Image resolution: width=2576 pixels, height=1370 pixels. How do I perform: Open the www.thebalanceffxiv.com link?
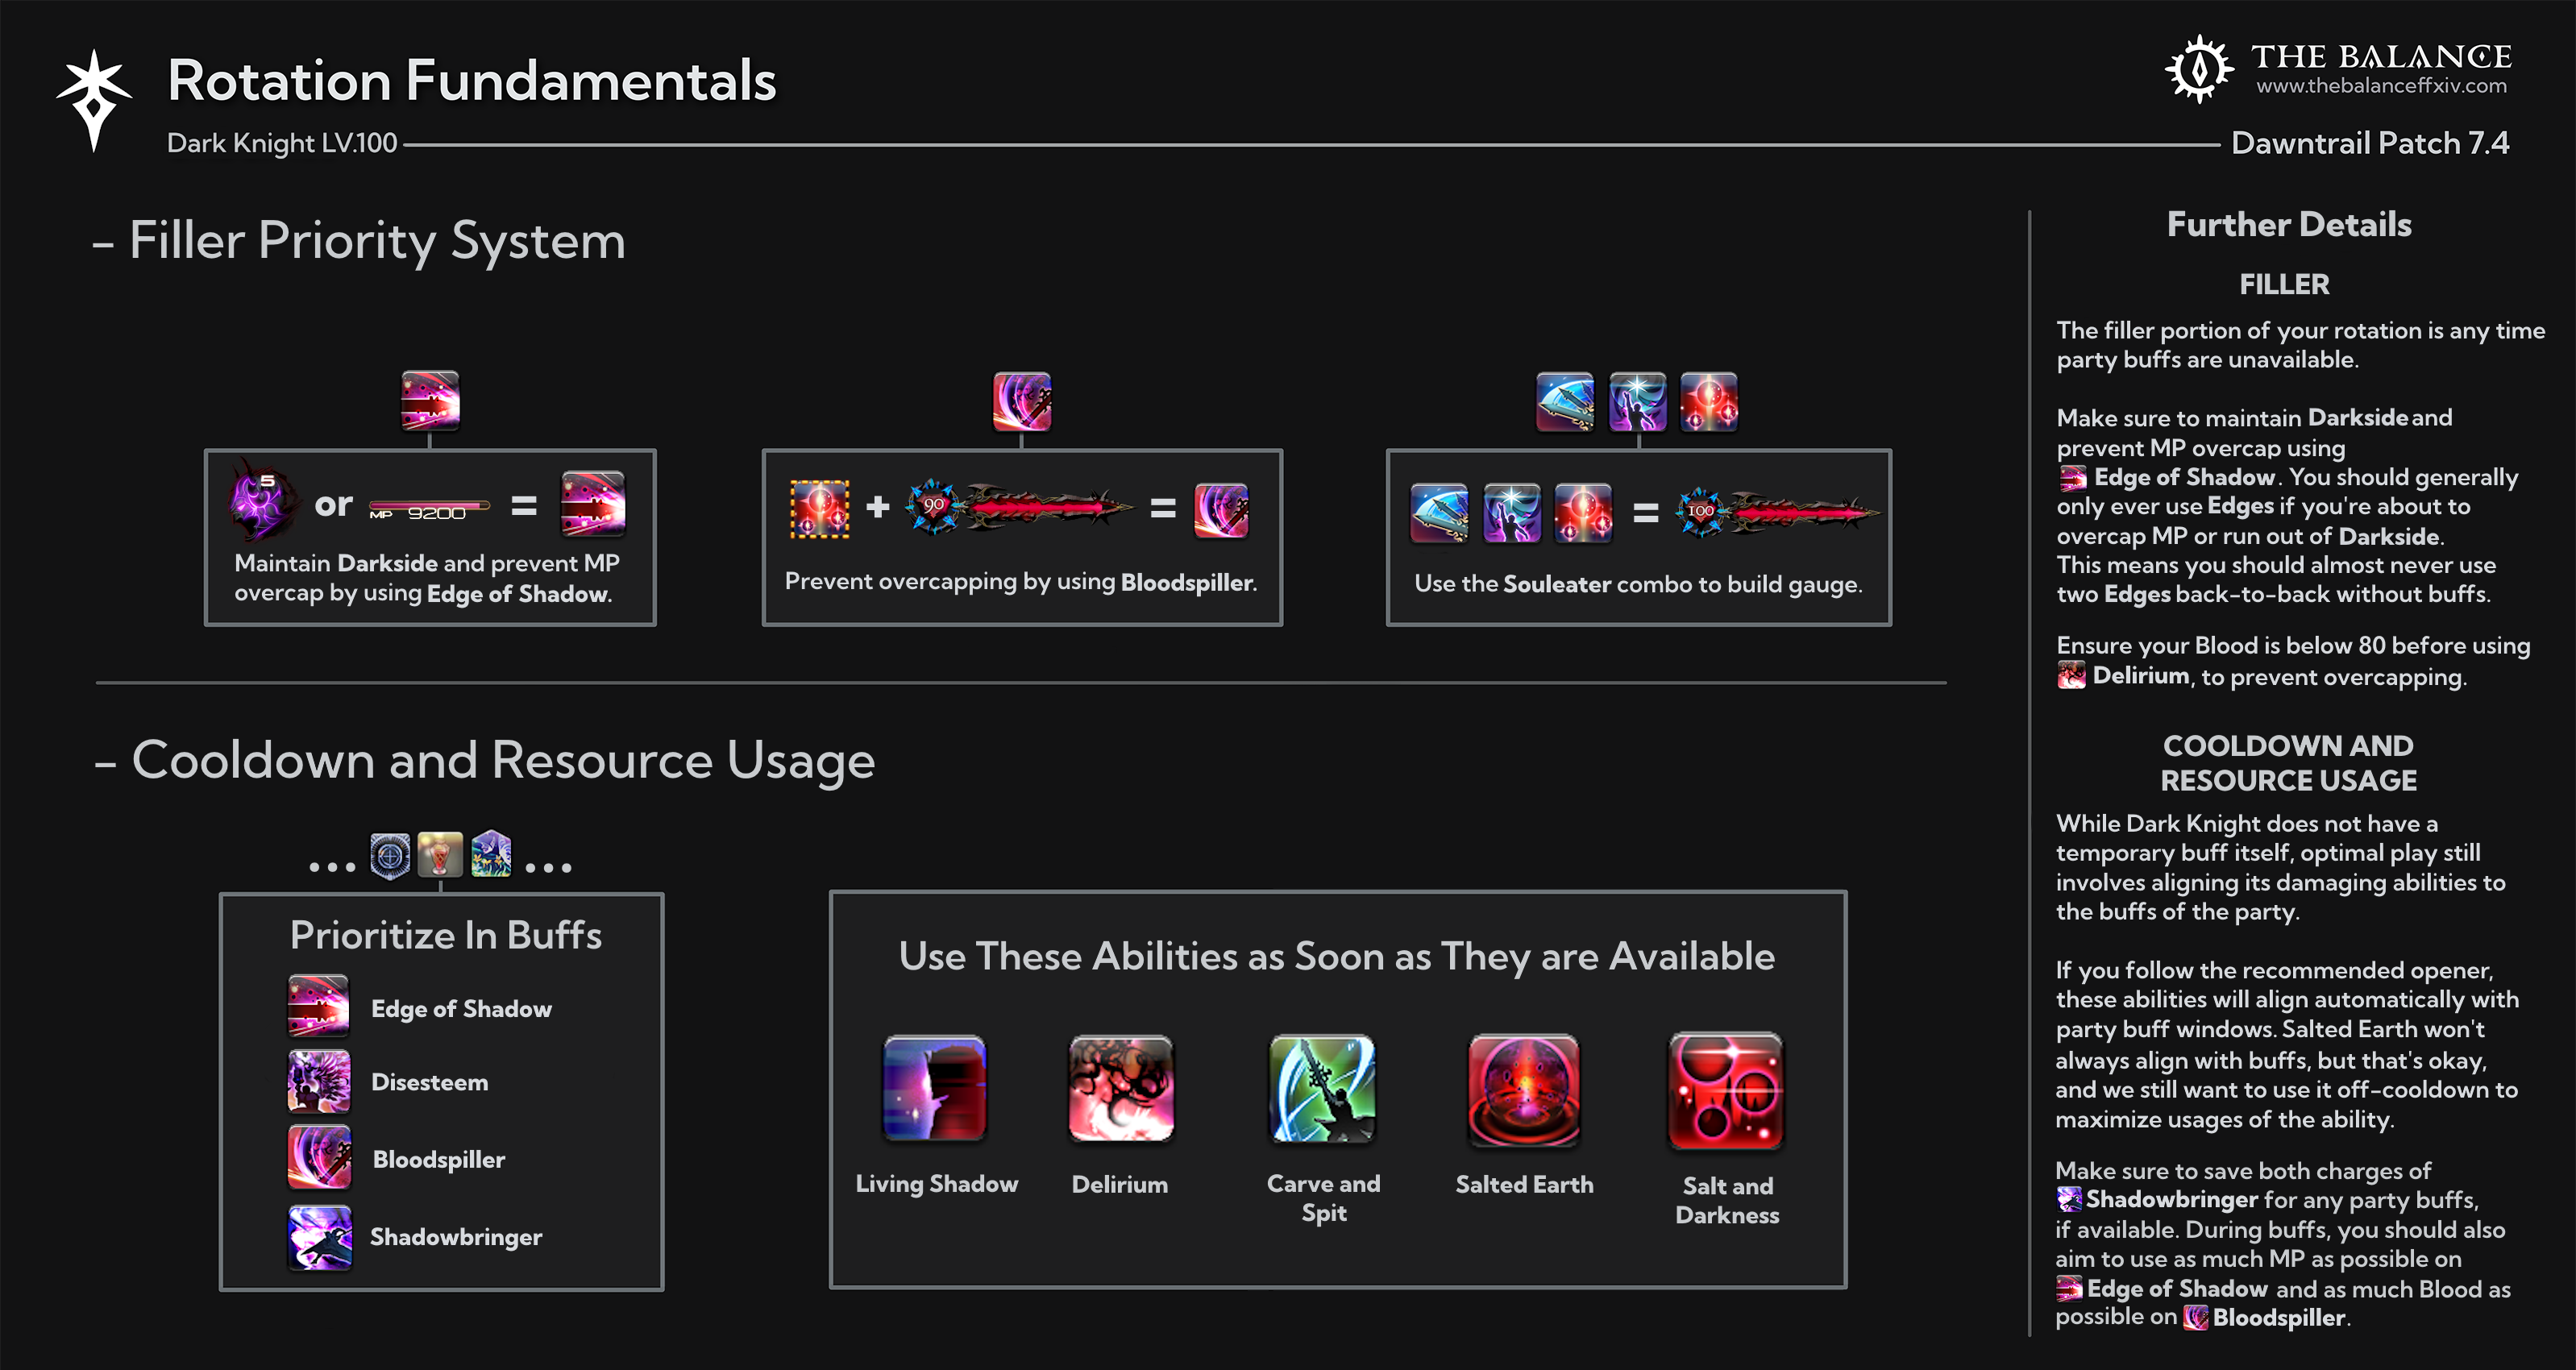coord(2381,87)
